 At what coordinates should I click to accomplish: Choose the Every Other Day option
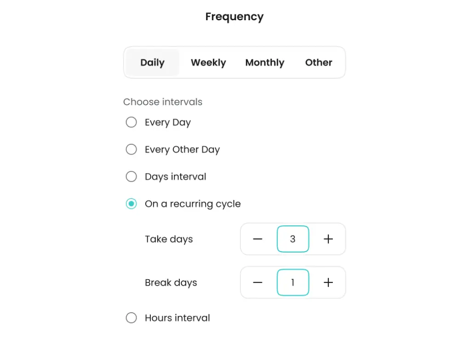pos(132,149)
